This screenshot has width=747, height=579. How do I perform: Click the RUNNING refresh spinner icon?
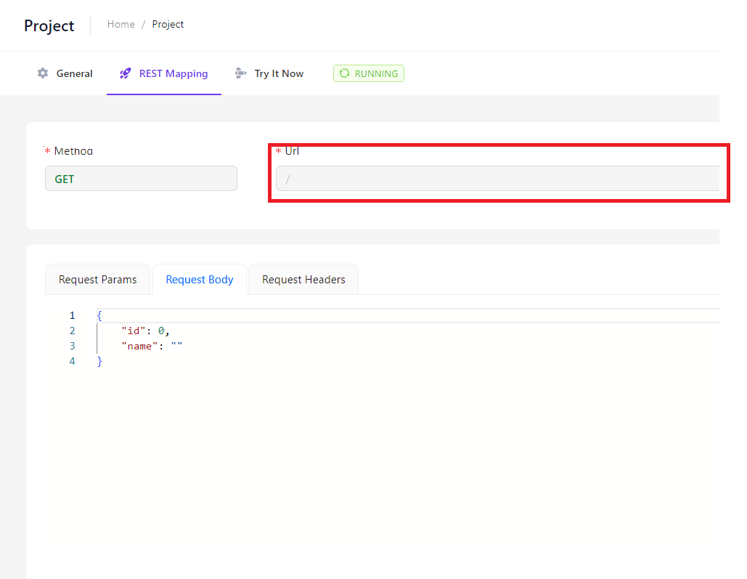[x=344, y=73]
